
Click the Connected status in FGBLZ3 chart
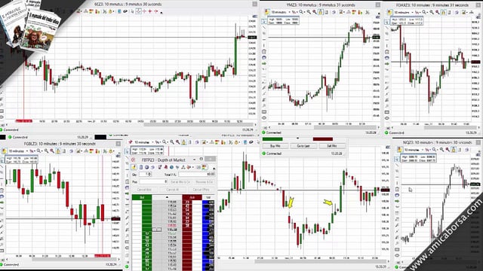pos(11,264)
